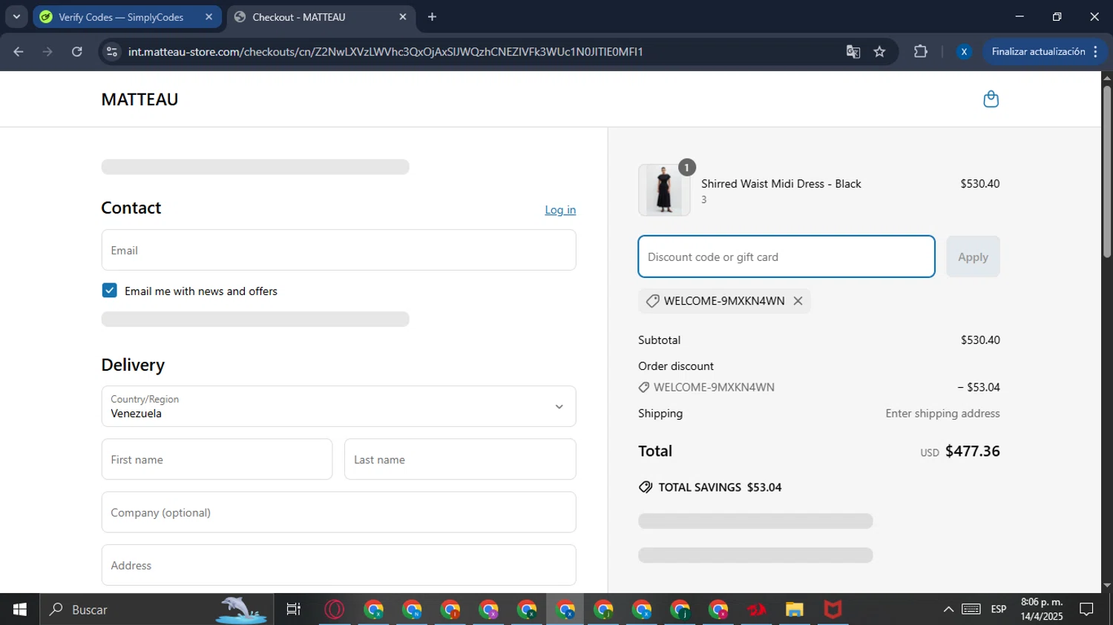The height and width of the screenshot is (625, 1113).
Task: Click the browser back arrow
Action: pyautogui.click(x=19, y=52)
